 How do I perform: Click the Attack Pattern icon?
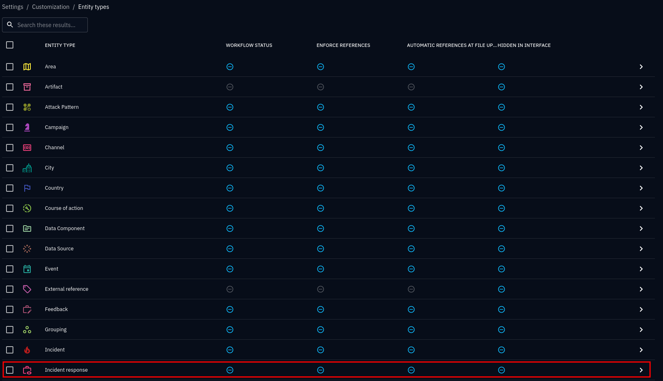[x=27, y=107]
